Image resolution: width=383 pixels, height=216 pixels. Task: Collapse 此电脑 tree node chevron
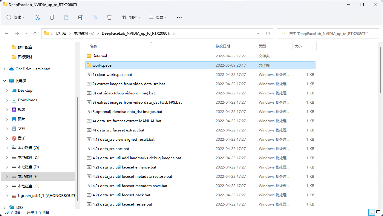pos(4,81)
